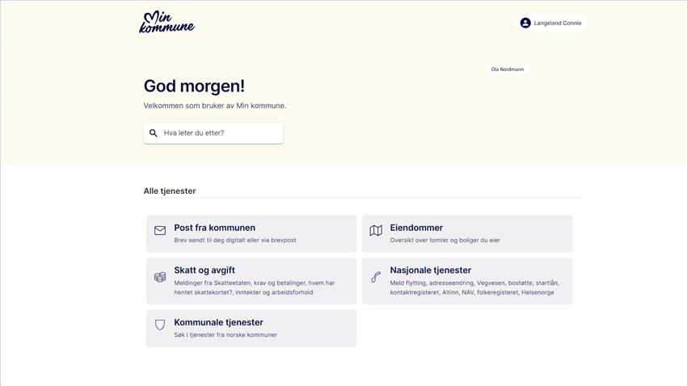
Task: Open the Post fra kommunen card title
Action: click(x=215, y=228)
